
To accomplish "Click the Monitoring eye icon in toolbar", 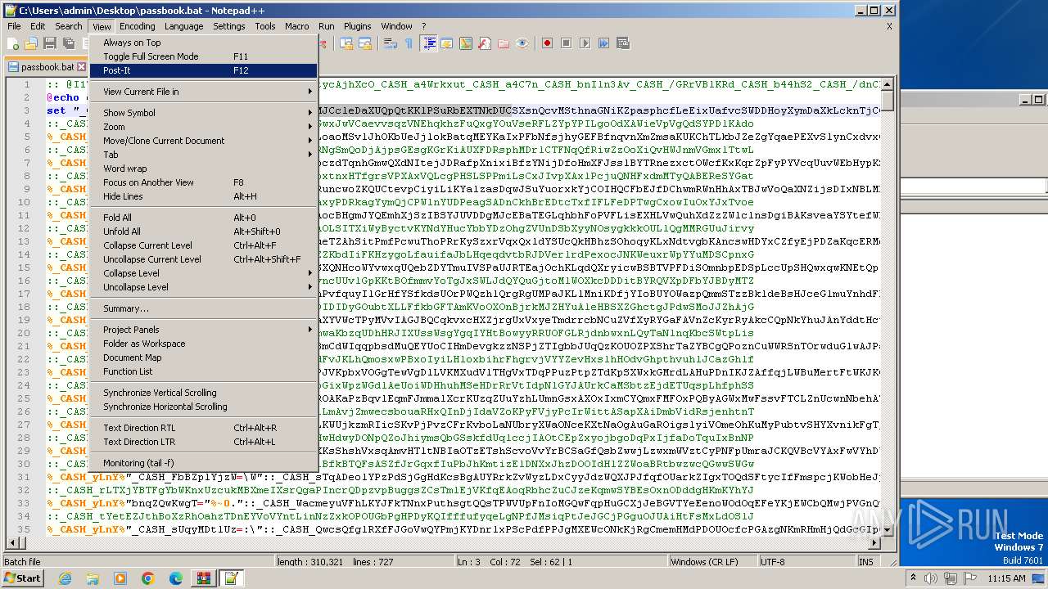I will pyautogui.click(x=522, y=43).
